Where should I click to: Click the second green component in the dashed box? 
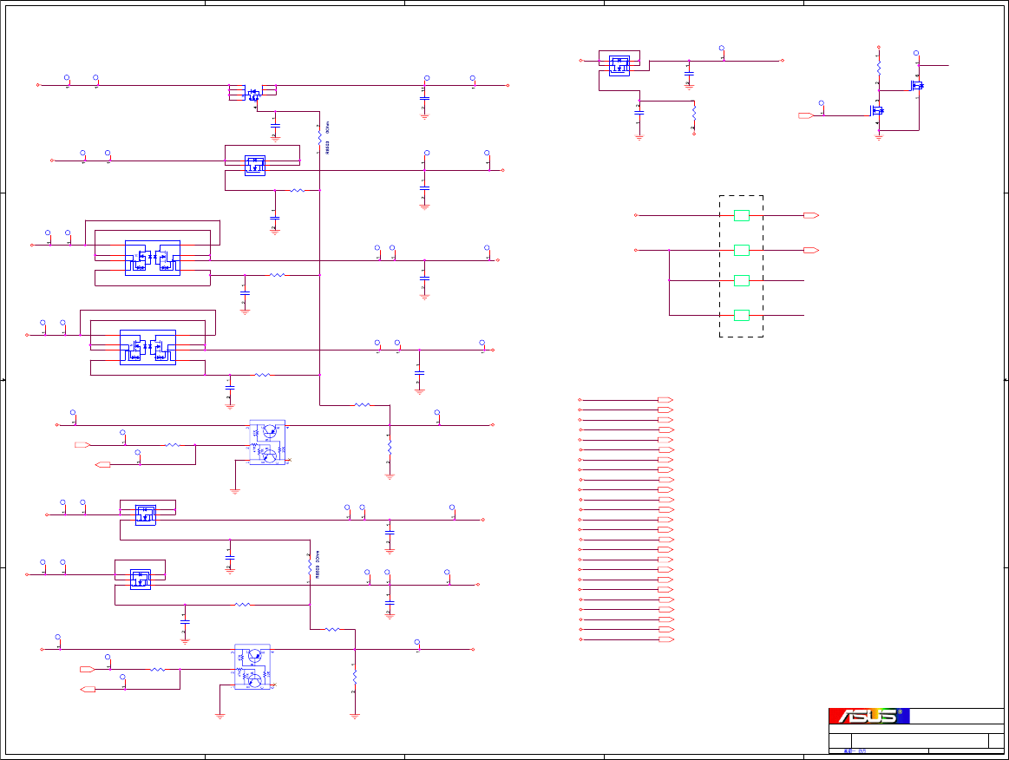[741, 251]
